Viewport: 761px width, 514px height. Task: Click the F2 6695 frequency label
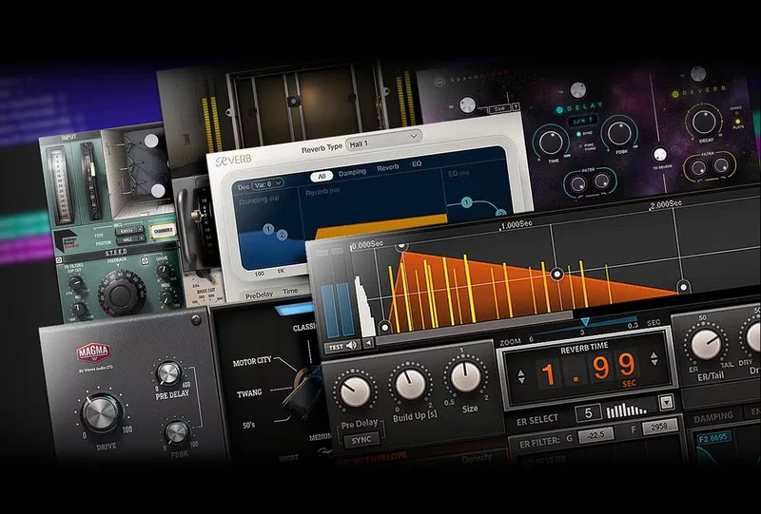click(x=712, y=438)
